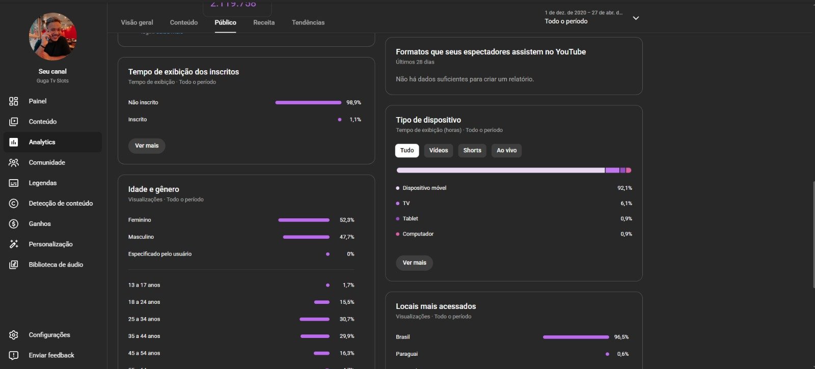
Task: Expand the date range dropdown arrow
Action: [636, 18]
